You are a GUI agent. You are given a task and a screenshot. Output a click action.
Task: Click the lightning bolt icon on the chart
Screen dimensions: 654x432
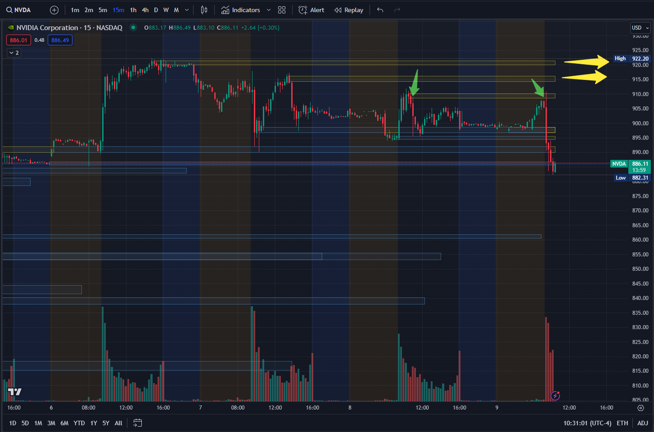pyautogui.click(x=555, y=396)
